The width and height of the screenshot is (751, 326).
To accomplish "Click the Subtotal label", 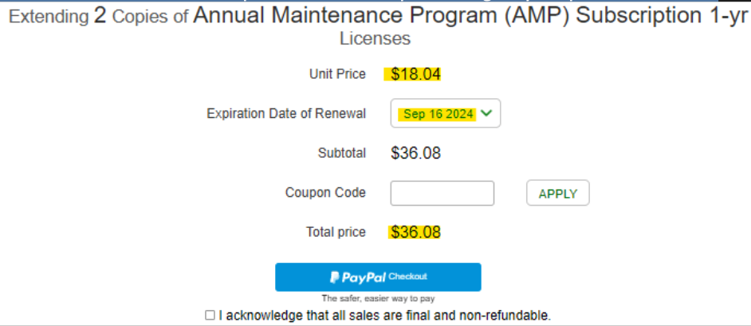I will coord(341,153).
